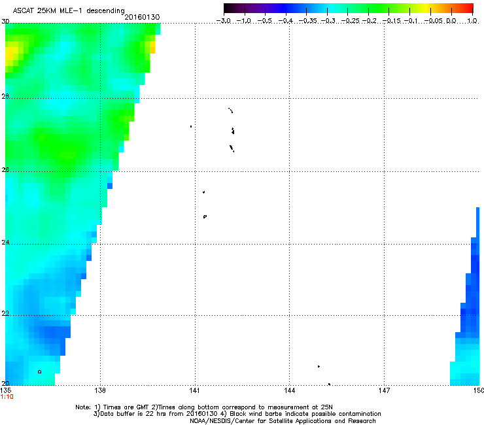The height and width of the screenshot is (425, 484).
Task: Select the latitude 24 axis label
Action: 5,243
